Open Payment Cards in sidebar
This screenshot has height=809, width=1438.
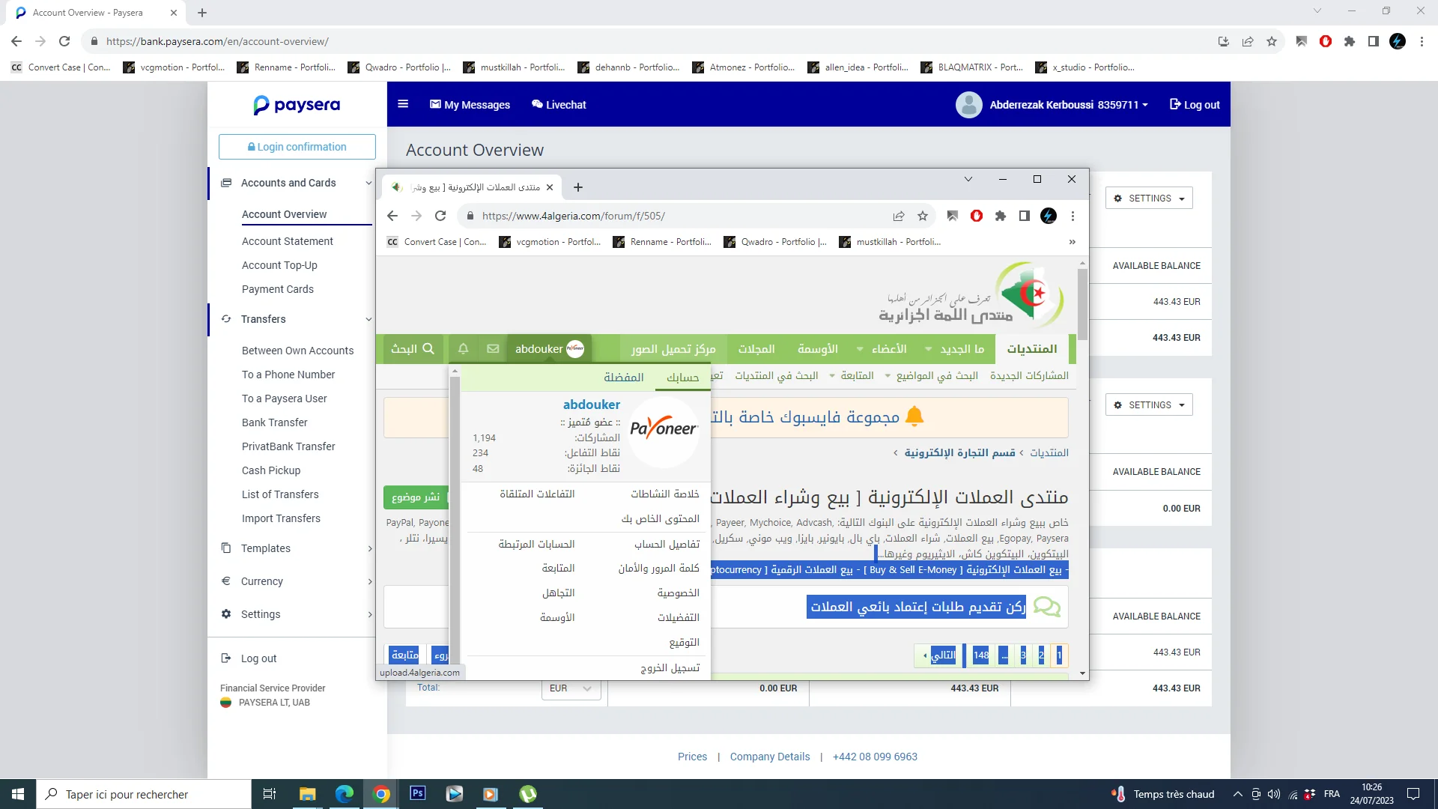(x=278, y=289)
